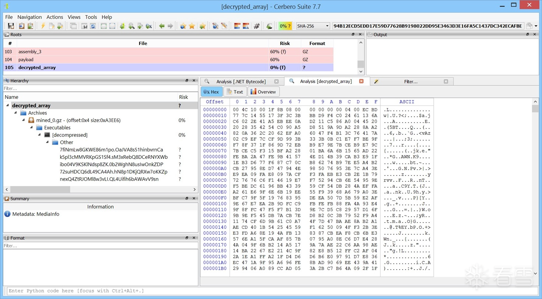The image size is (542, 299).
Task: Float the Output panel
Action: coord(528,35)
